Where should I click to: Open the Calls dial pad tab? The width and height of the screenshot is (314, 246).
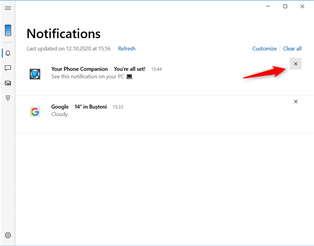[x=8, y=98]
